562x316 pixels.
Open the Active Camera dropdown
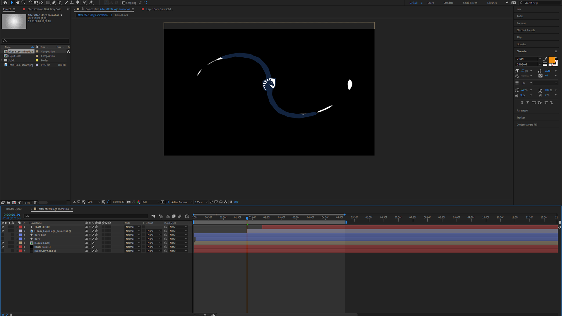181,202
